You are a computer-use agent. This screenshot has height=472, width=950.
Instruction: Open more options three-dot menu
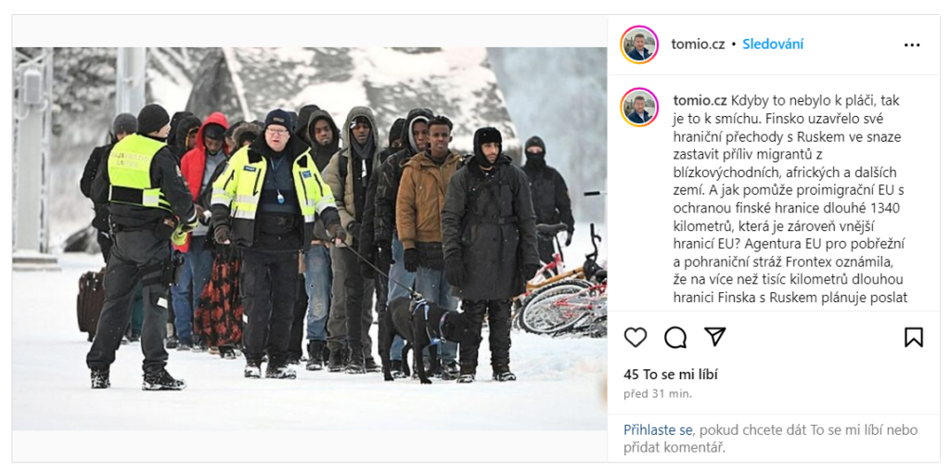tap(912, 45)
